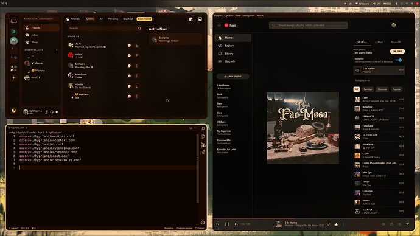420x236 pixels.
Task: Open more options for Mariana in friends list
Action: point(137,96)
